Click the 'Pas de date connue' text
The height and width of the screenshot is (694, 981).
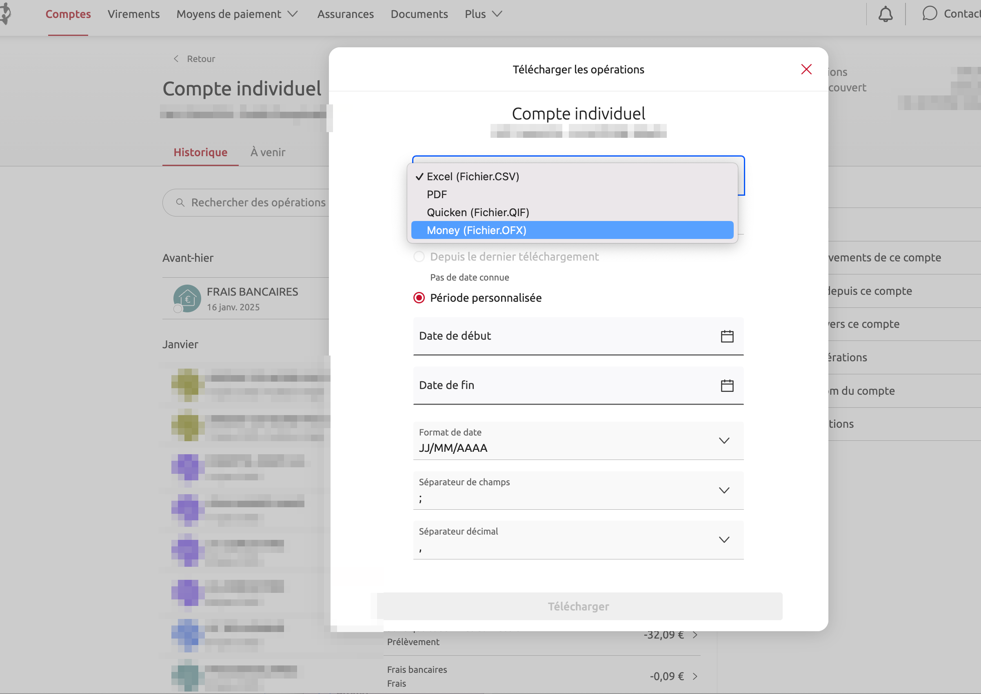470,277
